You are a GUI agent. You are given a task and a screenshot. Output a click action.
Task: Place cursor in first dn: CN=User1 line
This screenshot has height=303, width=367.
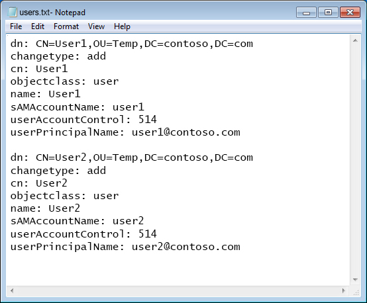[132, 44]
